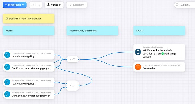Click the redo arrow icon
Viewport: 195px width, 104px height.
tap(39, 5)
